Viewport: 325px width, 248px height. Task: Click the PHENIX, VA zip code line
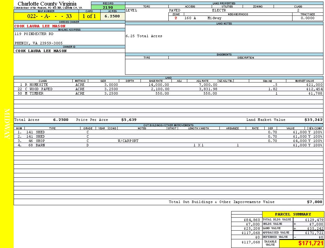tap(39, 43)
